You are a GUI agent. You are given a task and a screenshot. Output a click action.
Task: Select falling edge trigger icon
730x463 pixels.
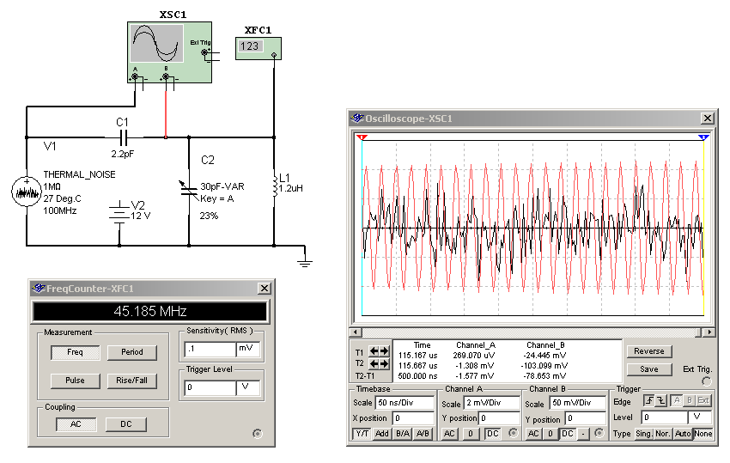coord(661,401)
